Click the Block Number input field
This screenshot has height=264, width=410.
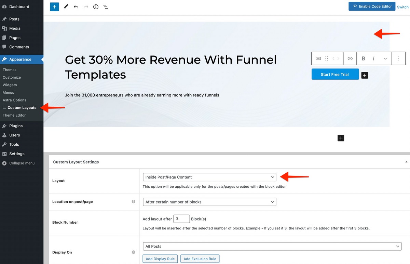[x=181, y=219]
